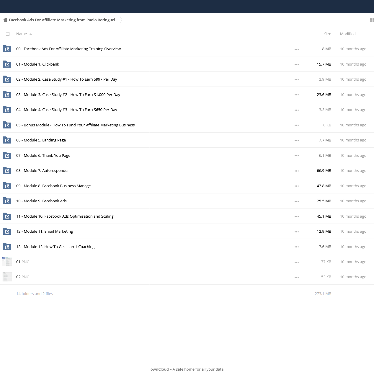374x378 pixels.
Task: Open folder 13 - Module 12. How To Get 1-on-1 Coaching
Action: 55,247
